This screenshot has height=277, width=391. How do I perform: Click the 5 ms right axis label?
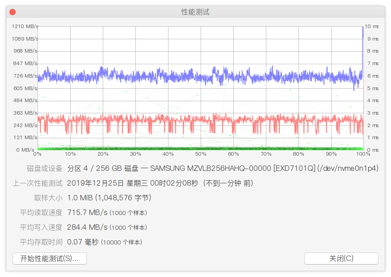(x=373, y=88)
